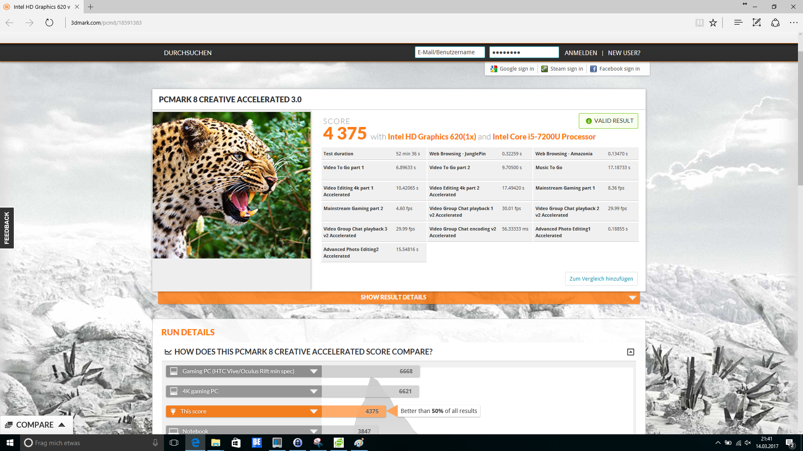Open the Edge Share icon
803x451 pixels.
click(775, 23)
